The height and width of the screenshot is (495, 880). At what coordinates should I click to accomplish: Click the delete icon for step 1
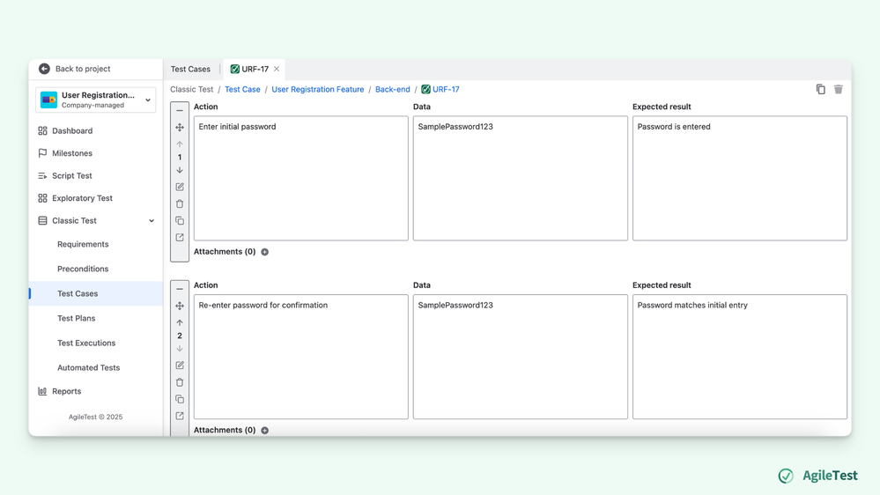coord(180,203)
